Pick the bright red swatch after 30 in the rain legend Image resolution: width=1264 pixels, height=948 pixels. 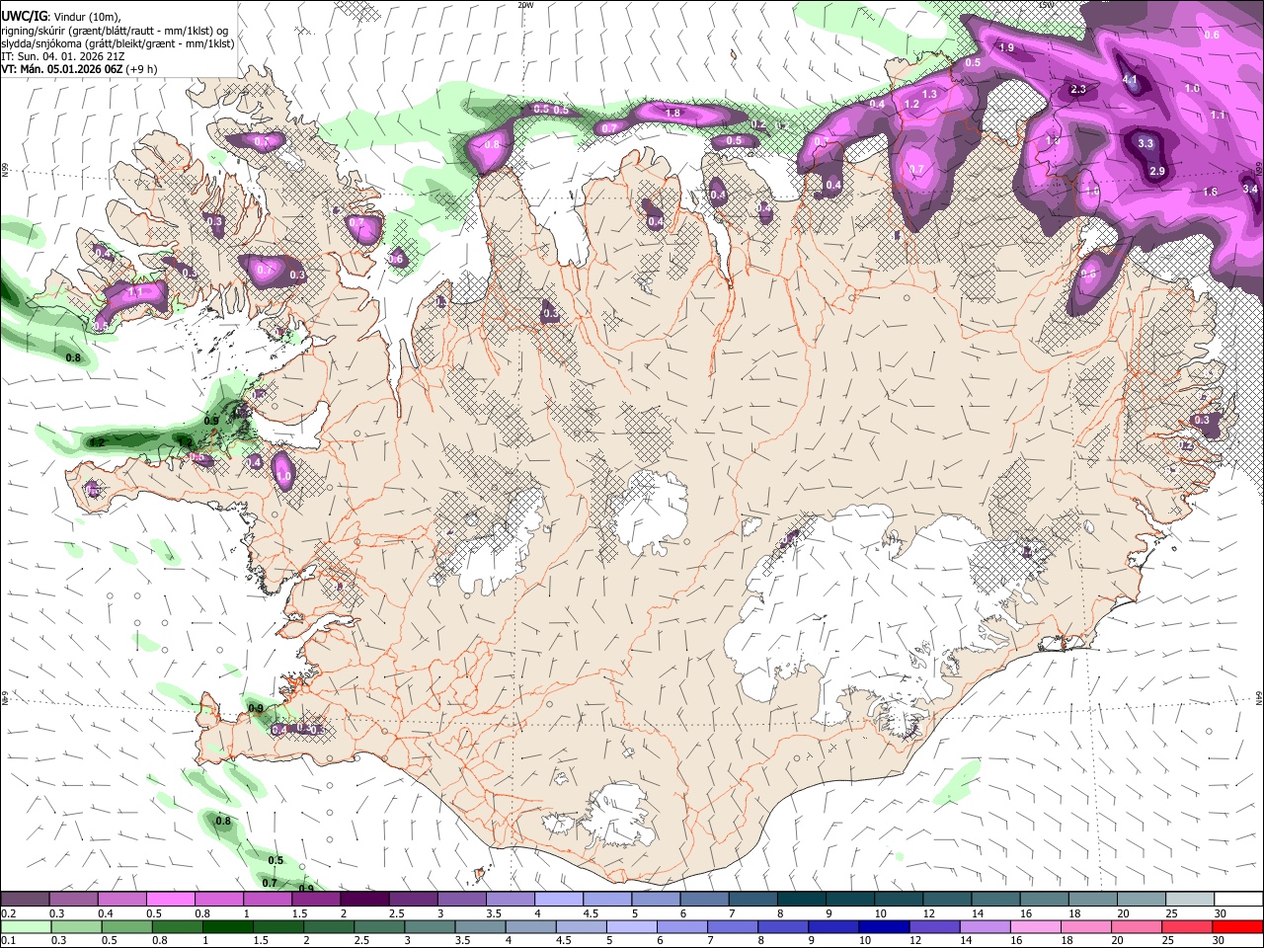(1238, 927)
